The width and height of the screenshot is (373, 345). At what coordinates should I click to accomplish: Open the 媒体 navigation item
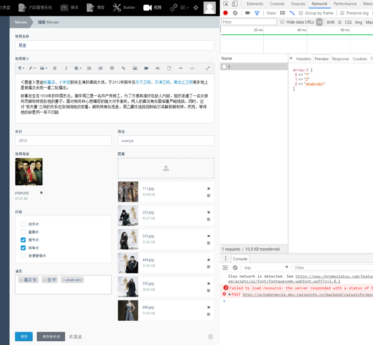[x=69, y=7]
